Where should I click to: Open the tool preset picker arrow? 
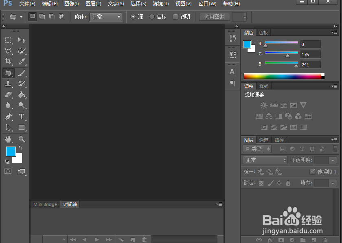[x=21, y=17]
